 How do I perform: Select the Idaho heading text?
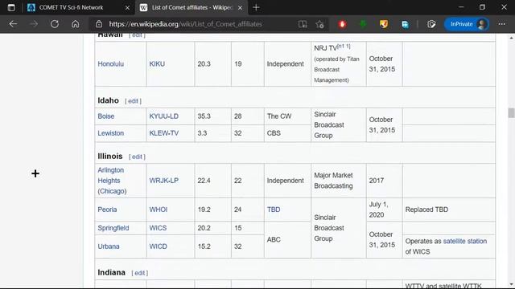[x=108, y=100]
